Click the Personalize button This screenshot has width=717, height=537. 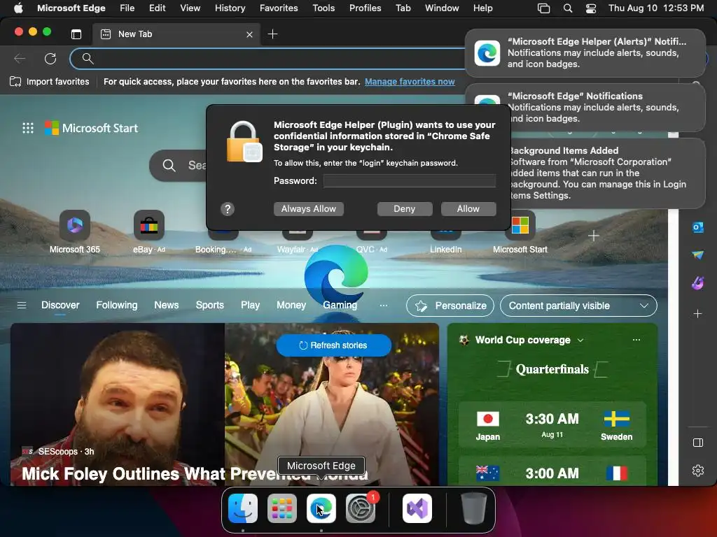tap(450, 306)
